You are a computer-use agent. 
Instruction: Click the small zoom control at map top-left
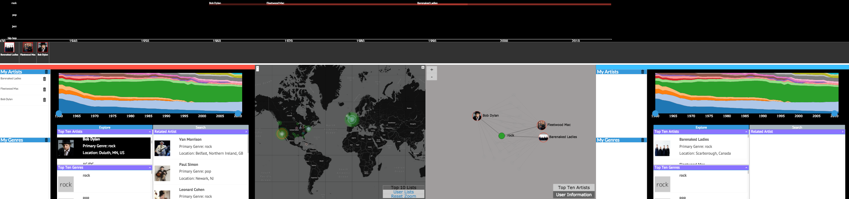pyautogui.click(x=258, y=69)
